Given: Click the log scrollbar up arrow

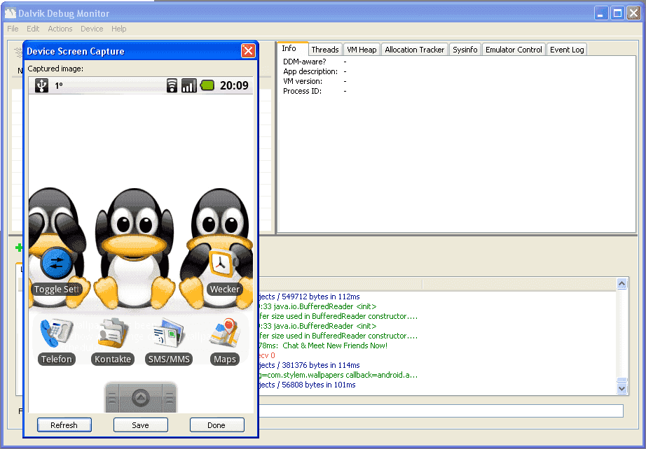Looking at the screenshot, I should coord(621,283).
